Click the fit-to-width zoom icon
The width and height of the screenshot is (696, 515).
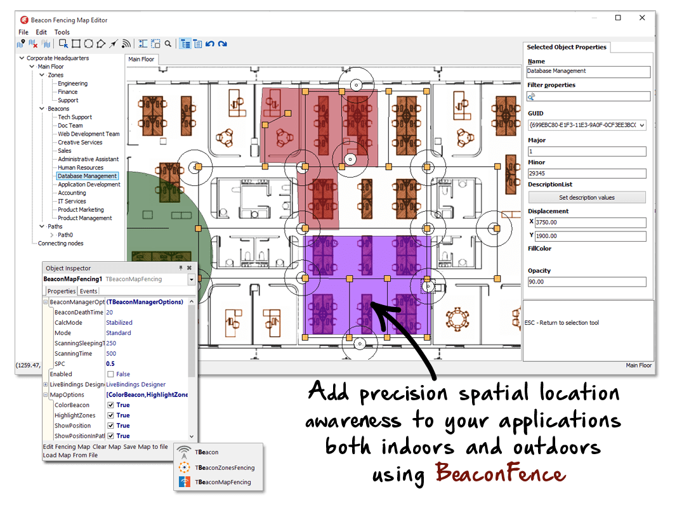[x=143, y=44]
